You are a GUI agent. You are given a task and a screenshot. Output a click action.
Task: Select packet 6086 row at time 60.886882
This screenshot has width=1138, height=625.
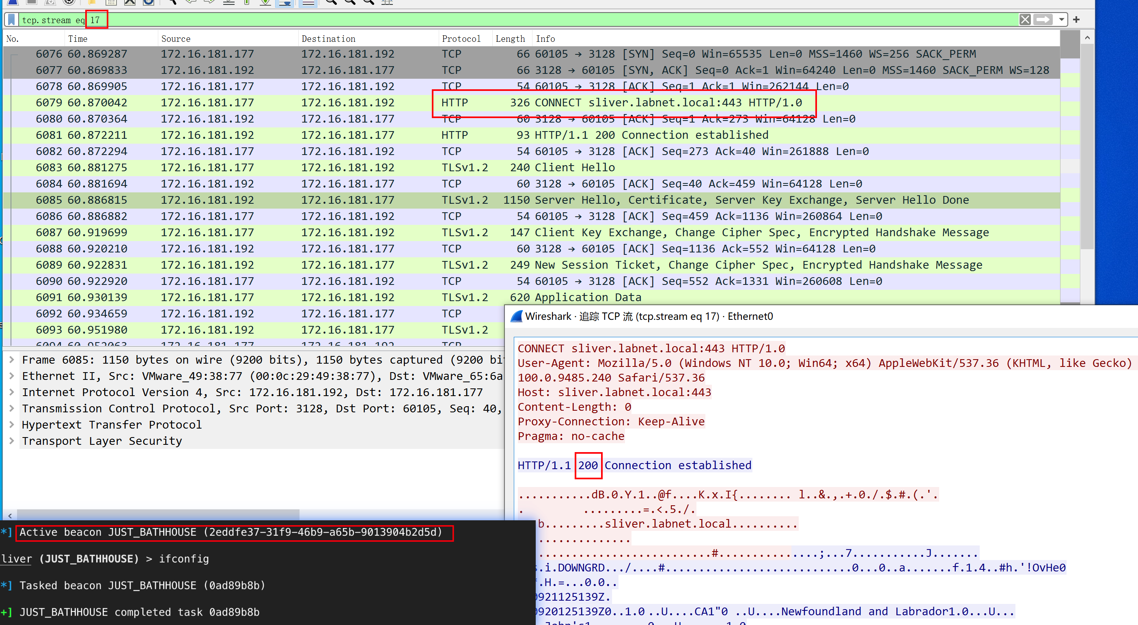pos(531,216)
